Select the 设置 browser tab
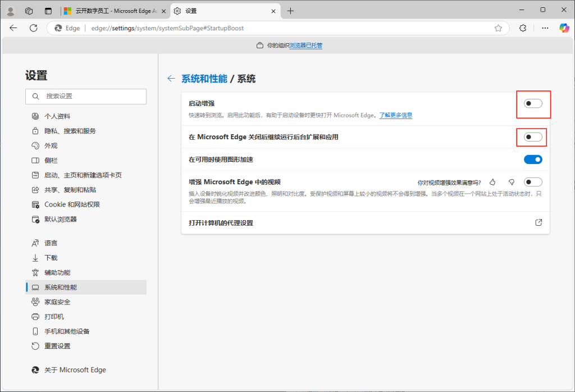Screen dimensions: 575x392 pos(225,11)
